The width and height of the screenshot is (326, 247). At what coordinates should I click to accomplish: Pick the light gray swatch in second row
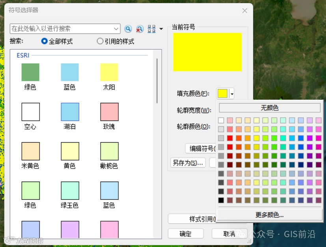pyautogui.click(x=221, y=129)
